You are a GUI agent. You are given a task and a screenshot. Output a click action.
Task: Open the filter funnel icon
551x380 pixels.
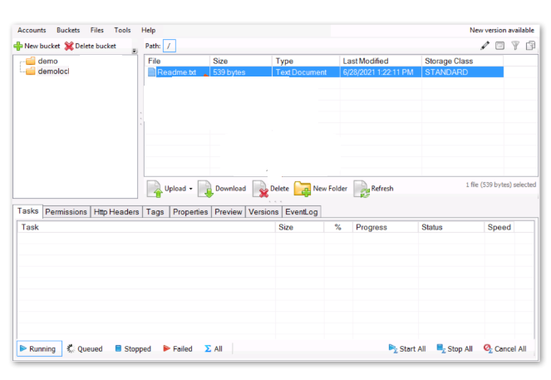point(515,46)
